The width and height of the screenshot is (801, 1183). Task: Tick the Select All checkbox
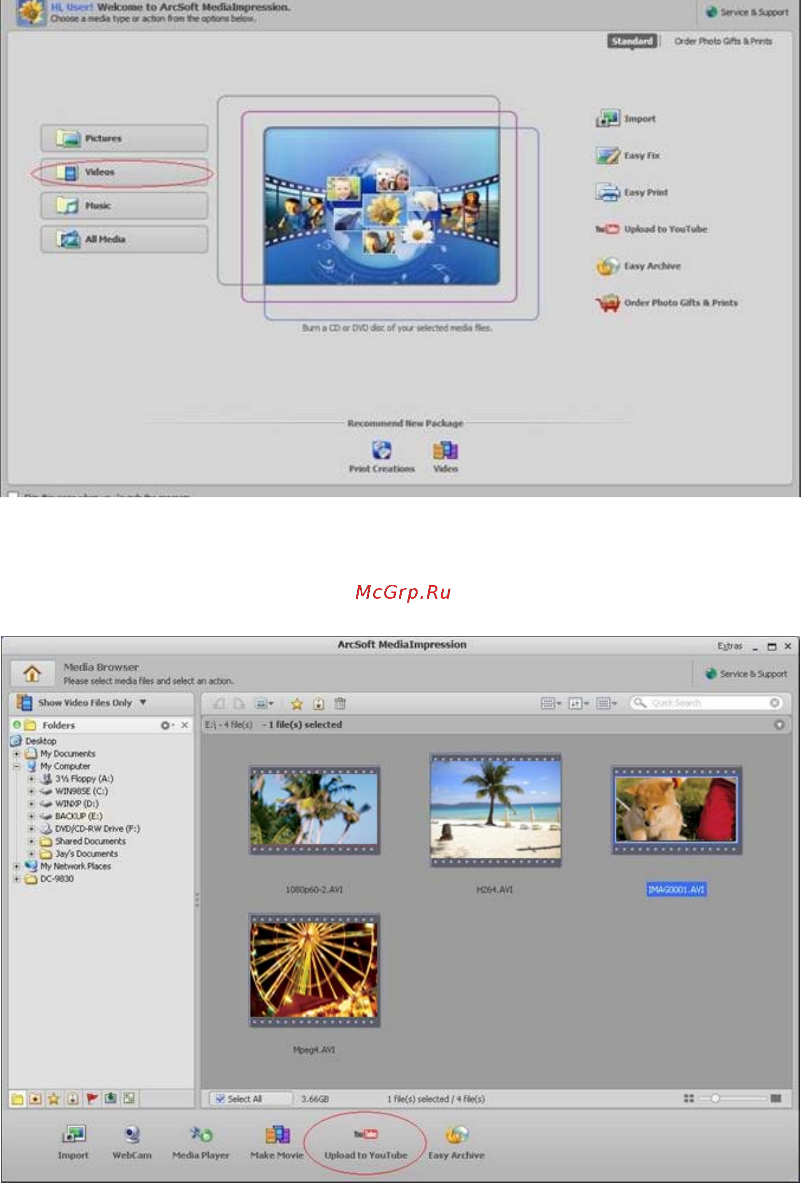pyautogui.click(x=220, y=1099)
